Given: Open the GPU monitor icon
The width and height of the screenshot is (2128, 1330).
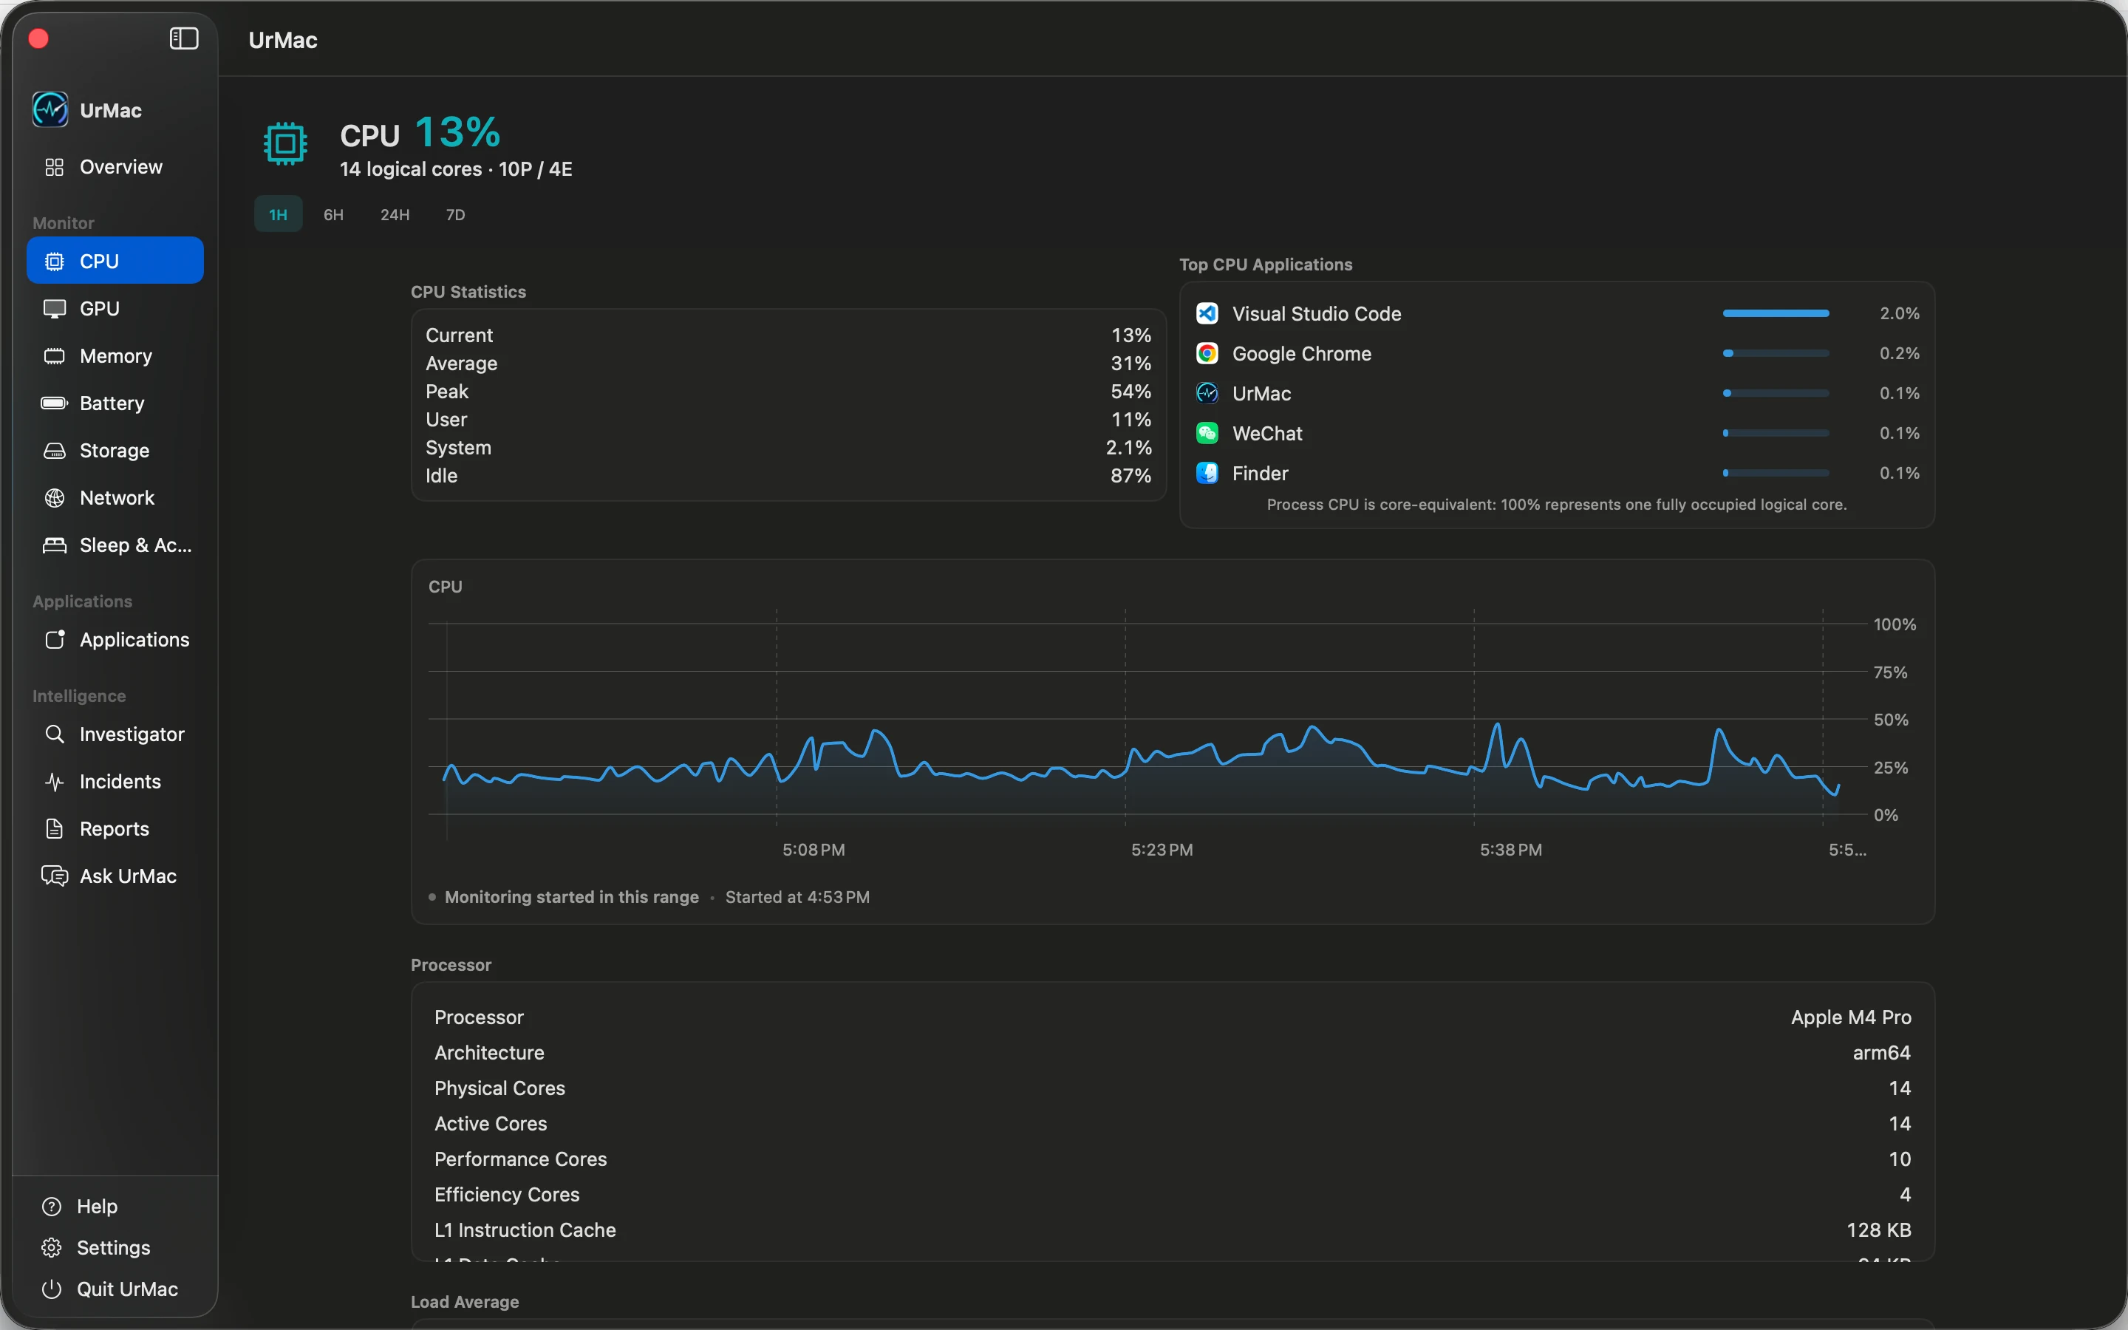Looking at the screenshot, I should 55,309.
